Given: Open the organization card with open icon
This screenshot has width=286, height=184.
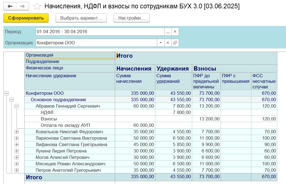Looking at the screenshot, I should tap(175, 43).
